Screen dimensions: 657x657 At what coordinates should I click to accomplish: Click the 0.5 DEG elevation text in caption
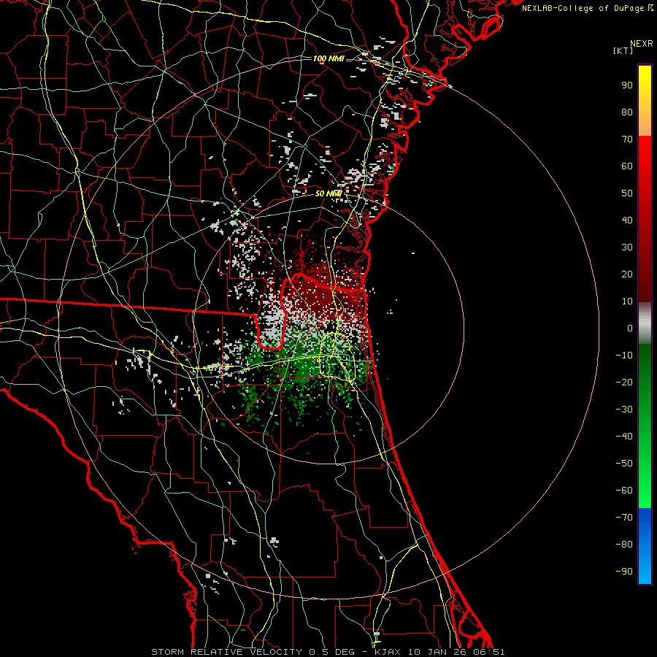[x=332, y=652]
